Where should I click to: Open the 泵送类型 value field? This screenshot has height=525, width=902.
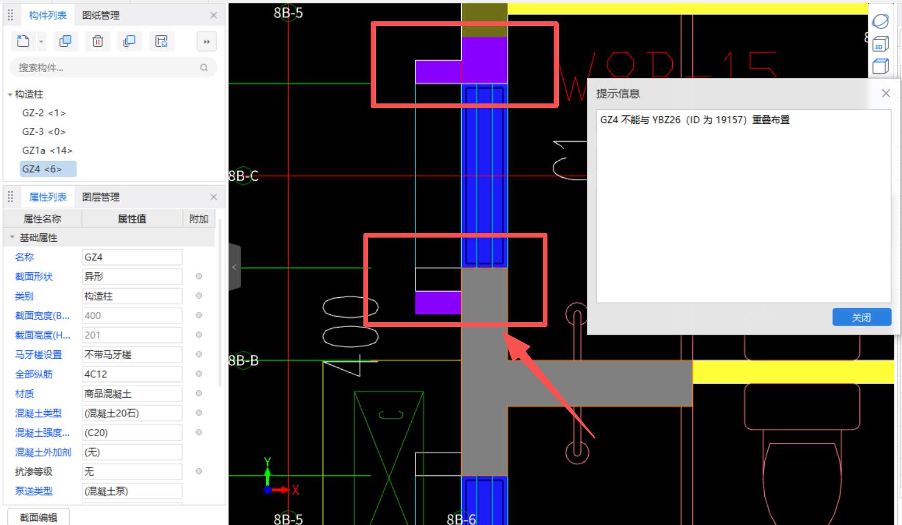coord(132,491)
